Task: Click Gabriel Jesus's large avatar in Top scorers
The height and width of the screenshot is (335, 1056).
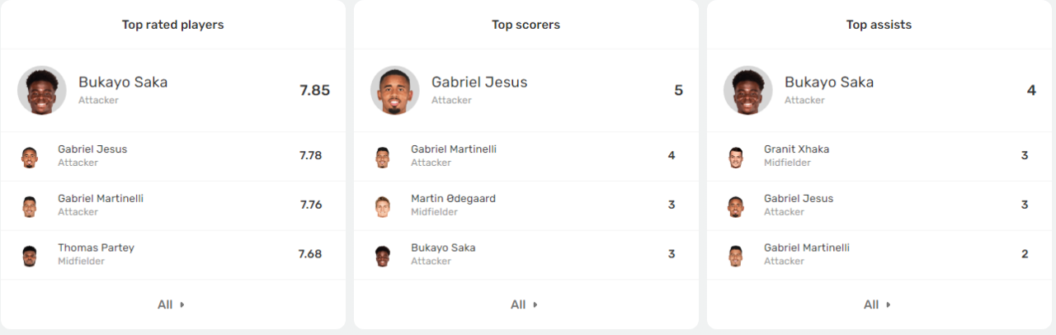Action: pyautogui.click(x=395, y=91)
